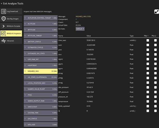Tick Plot 2 checkbox for abs_pressure
The image size is (159, 128).
tap(155, 87)
